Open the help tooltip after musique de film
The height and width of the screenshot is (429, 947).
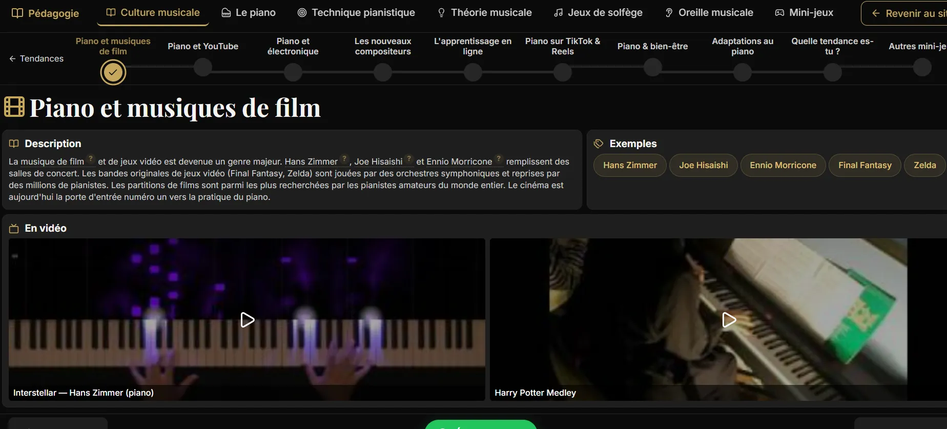coord(91,159)
